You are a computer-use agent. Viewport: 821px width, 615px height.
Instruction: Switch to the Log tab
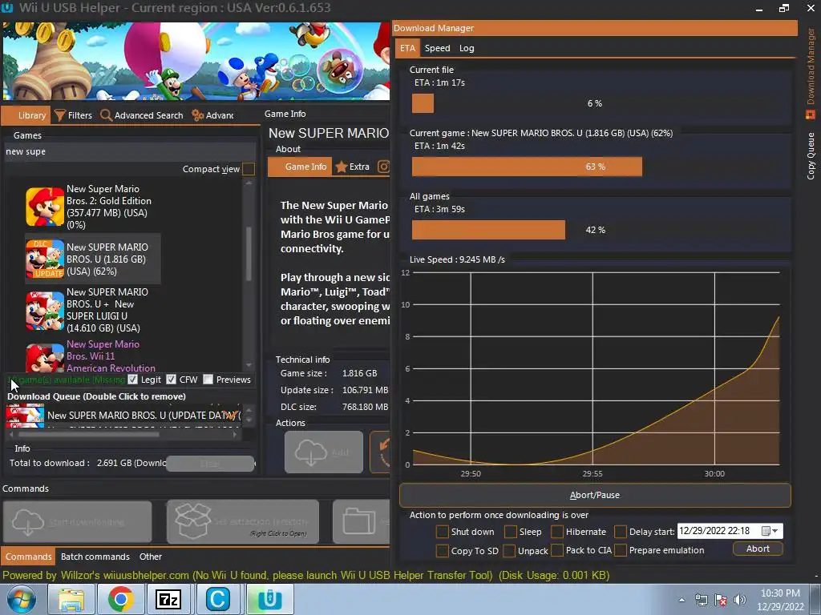[467, 48]
